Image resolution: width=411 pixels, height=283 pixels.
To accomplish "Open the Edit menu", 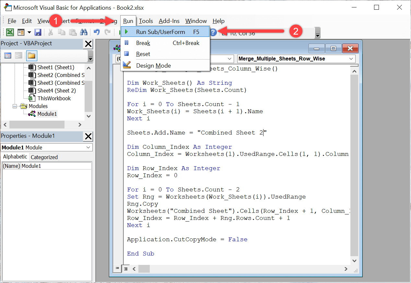I will click(x=27, y=21).
